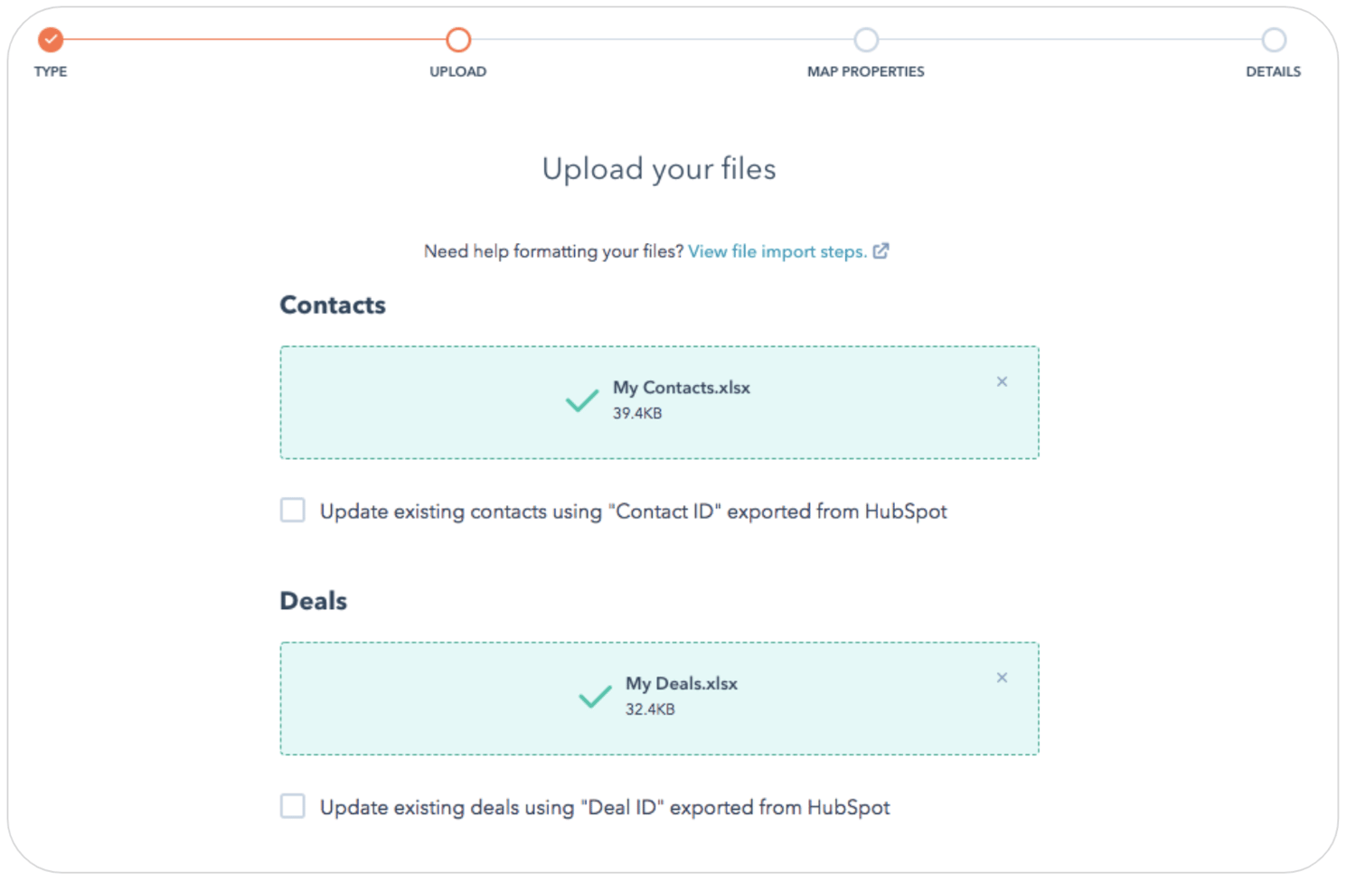Viewport: 1356px width, 882px height.
Task: Click the completed TYPE step checkmark icon
Action: (50, 40)
